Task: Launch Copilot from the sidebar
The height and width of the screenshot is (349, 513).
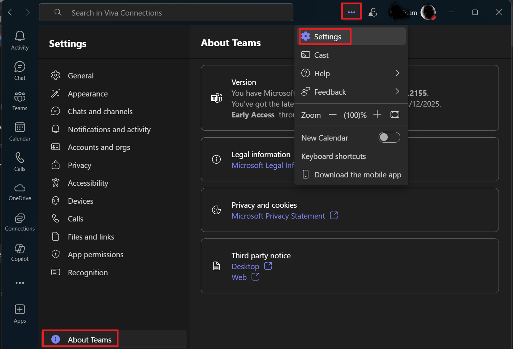Action: (x=20, y=252)
